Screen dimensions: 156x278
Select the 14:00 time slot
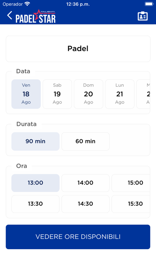[86, 183]
